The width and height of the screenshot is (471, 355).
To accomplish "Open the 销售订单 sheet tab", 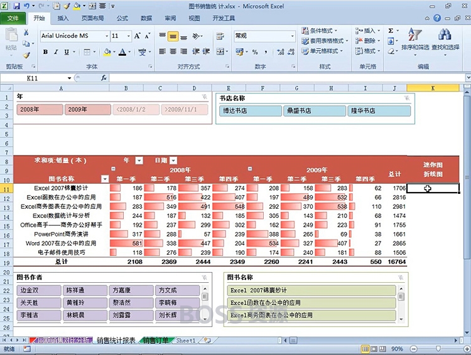I will click(155, 341).
